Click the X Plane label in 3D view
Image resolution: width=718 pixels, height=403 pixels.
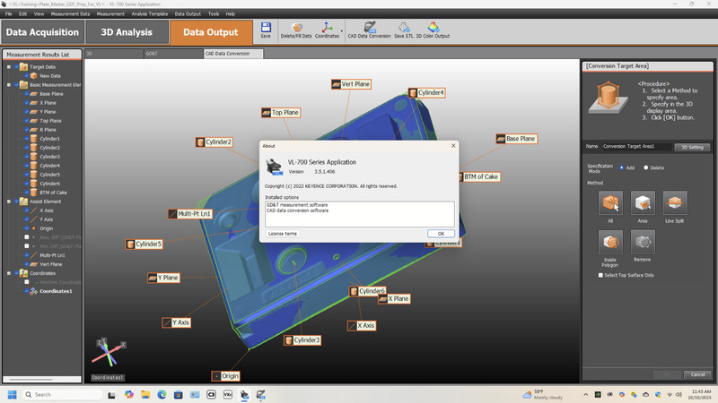pos(394,299)
